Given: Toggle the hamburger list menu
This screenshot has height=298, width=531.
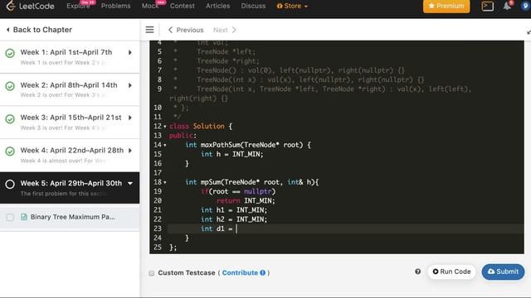Looking at the screenshot, I should click(149, 30).
